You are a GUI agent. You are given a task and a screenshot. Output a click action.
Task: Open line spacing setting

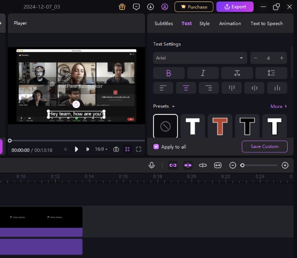pyautogui.click(x=271, y=73)
